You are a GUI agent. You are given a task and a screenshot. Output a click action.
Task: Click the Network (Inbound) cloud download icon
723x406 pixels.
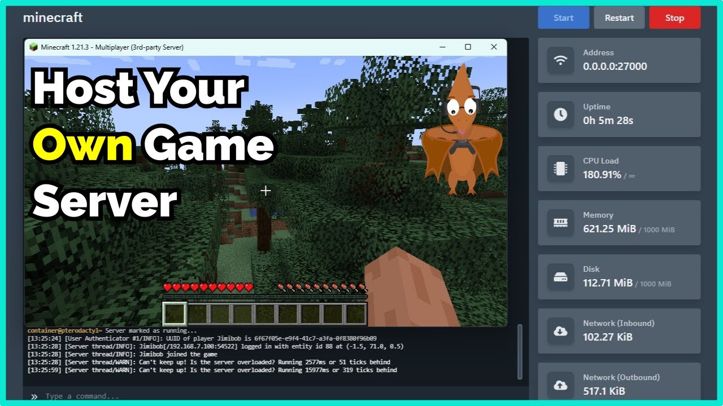coord(560,331)
